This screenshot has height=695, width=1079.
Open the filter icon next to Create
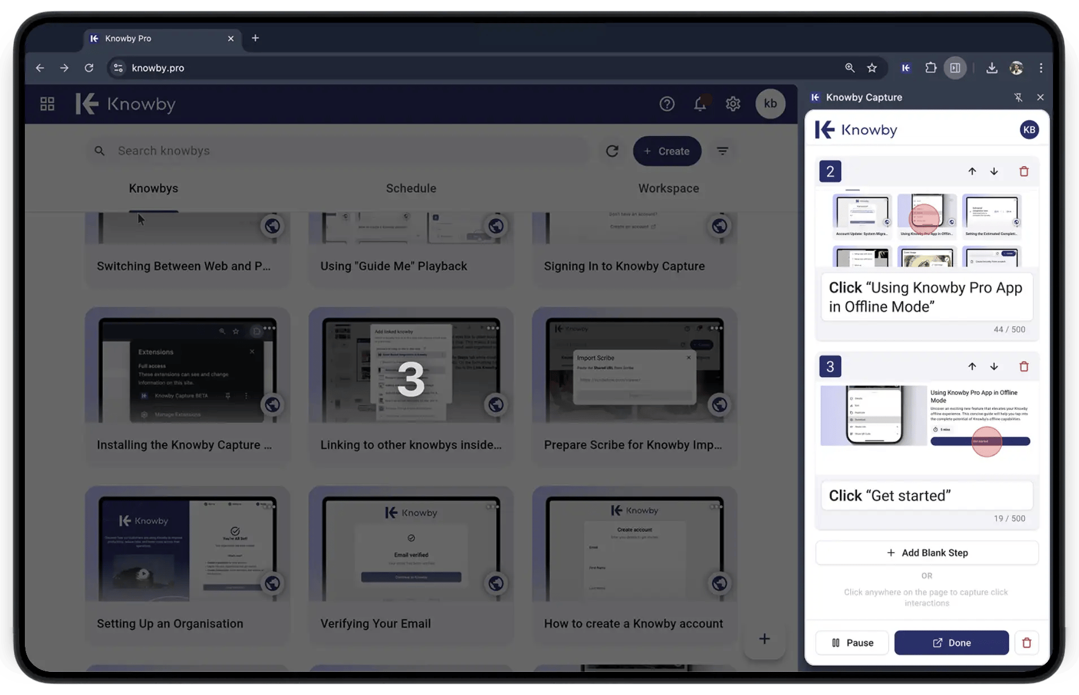(723, 151)
